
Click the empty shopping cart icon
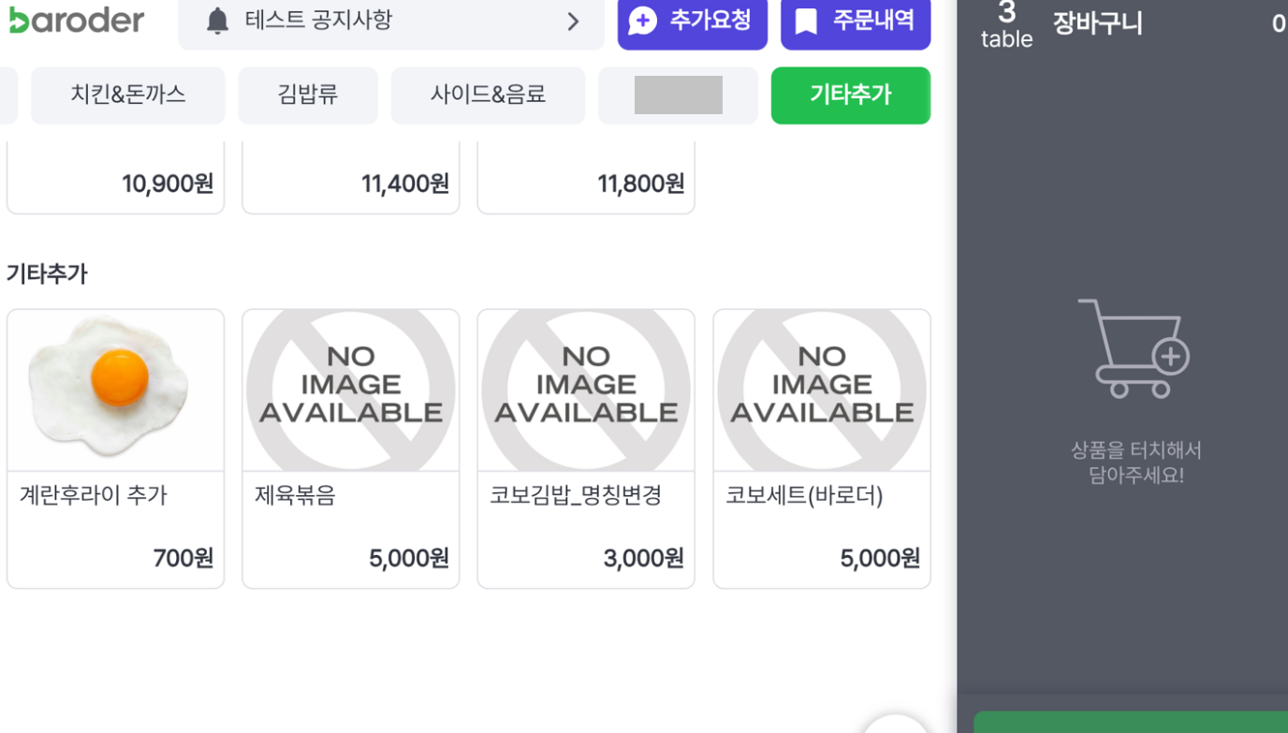(x=1134, y=348)
